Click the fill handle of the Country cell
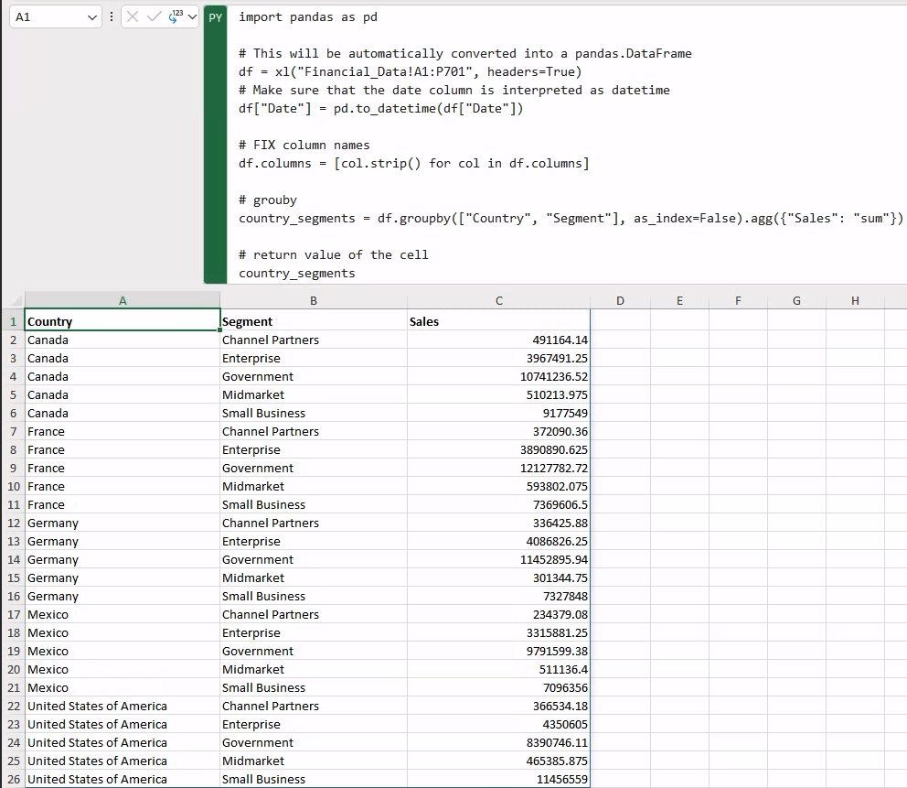The width and height of the screenshot is (907, 788). [x=219, y=330]
